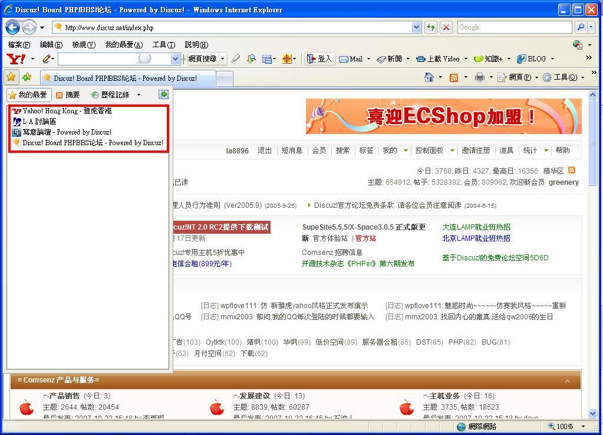
Task: Switch to the 摘要 feeds tab
Action: (68, 94)
